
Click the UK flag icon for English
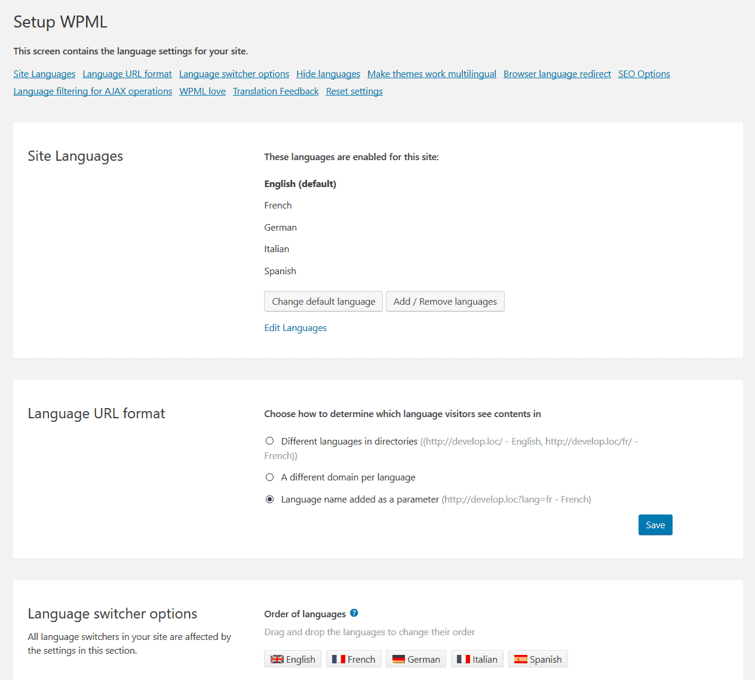click(x=277, y=659)
